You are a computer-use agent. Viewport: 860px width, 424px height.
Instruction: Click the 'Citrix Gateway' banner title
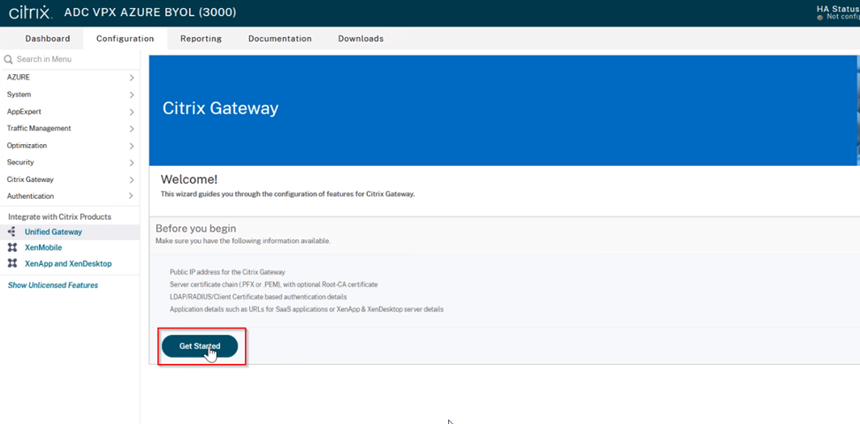click(x=220, y=108)
